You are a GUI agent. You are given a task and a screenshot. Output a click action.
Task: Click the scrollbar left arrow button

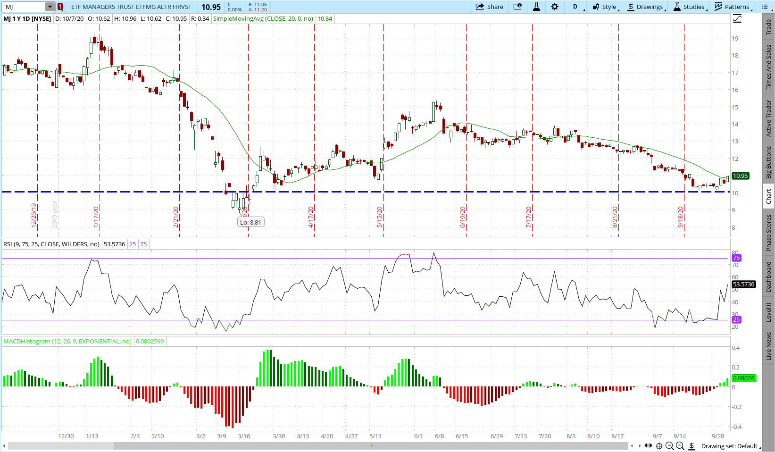tap(4, 446)
